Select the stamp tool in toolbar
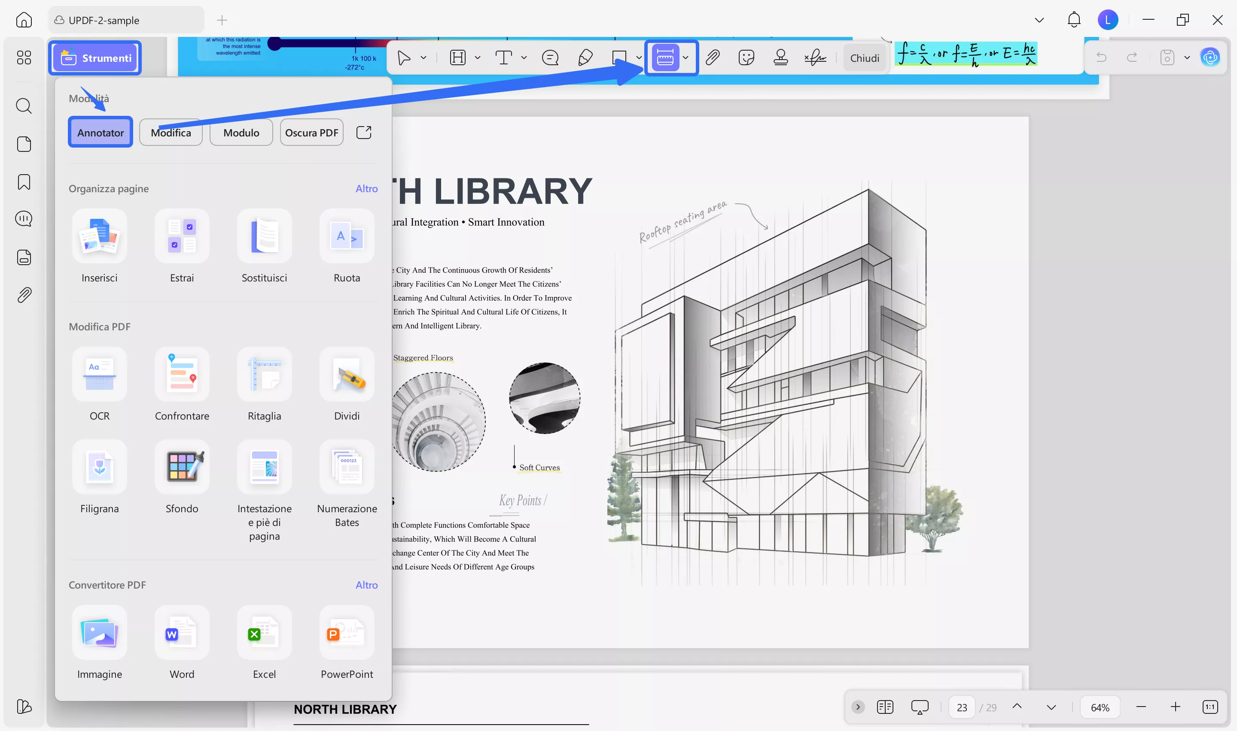 click(x=780, y=57)
